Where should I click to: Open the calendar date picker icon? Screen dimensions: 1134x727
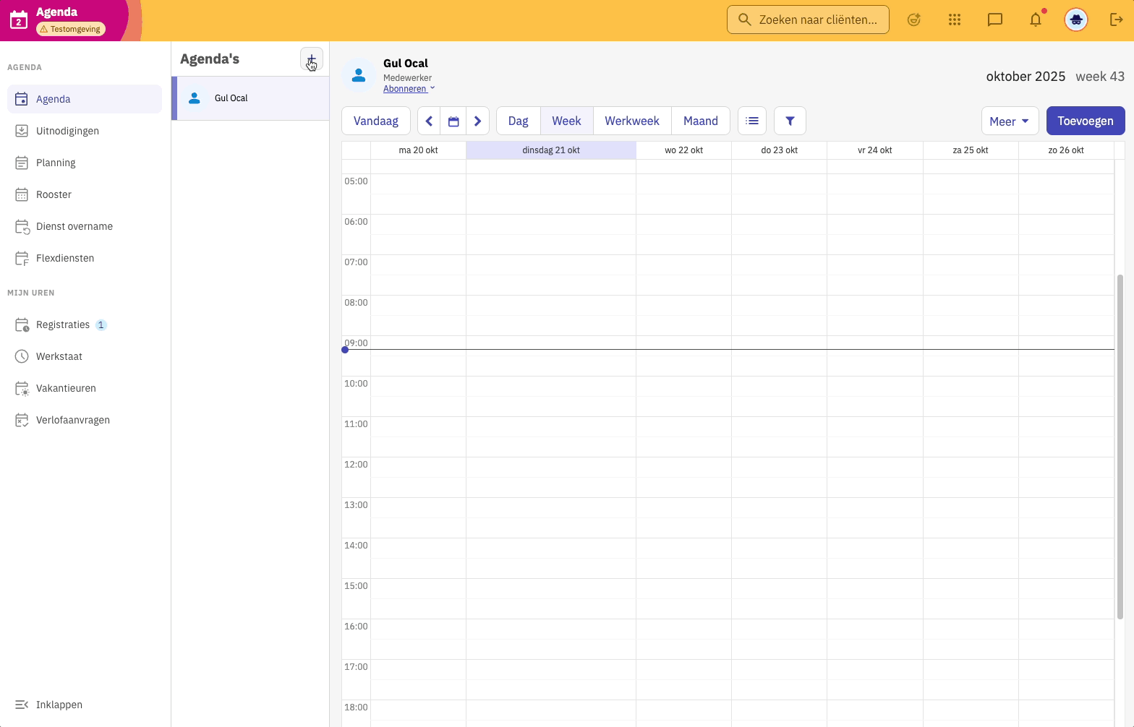tap(453, 121)
